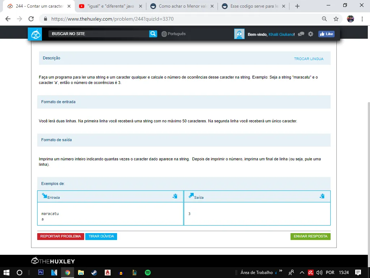370x278 pixels.
Task: Open the settings gear icon
Action: coord(310,34)
